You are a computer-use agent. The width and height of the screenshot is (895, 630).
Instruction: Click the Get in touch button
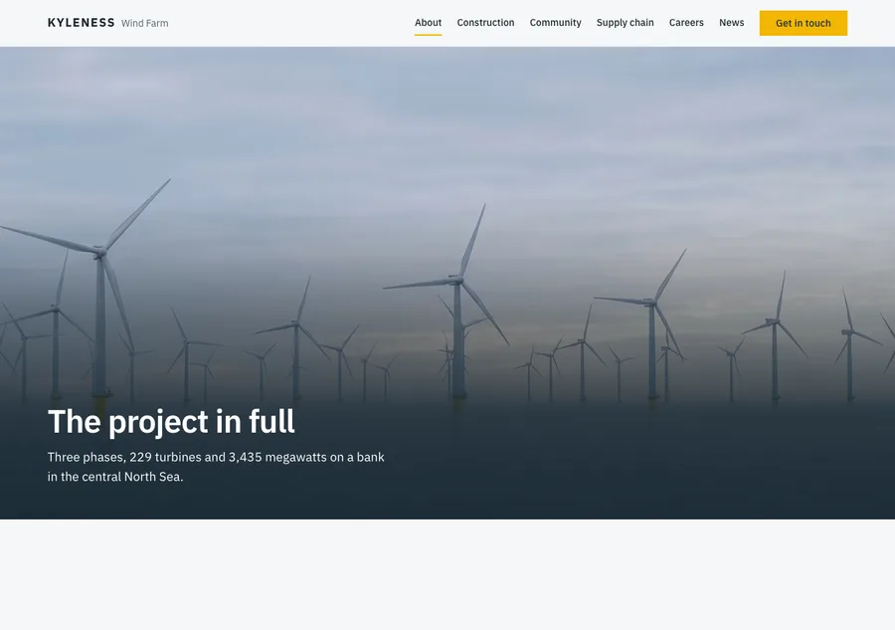click(804, 24)
